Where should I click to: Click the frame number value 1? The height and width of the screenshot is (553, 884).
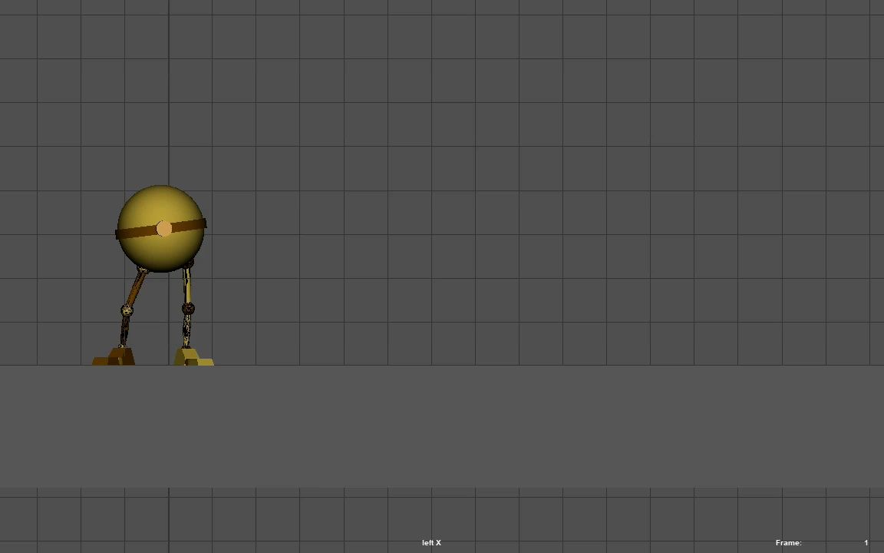pos(866,543)
